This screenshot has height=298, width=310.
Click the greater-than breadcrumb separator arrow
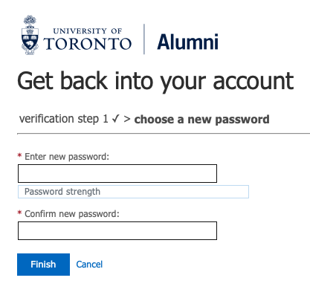pos(127,119)
